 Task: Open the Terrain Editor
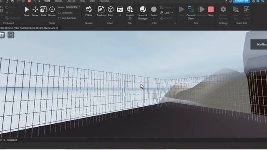click(89, 11)
